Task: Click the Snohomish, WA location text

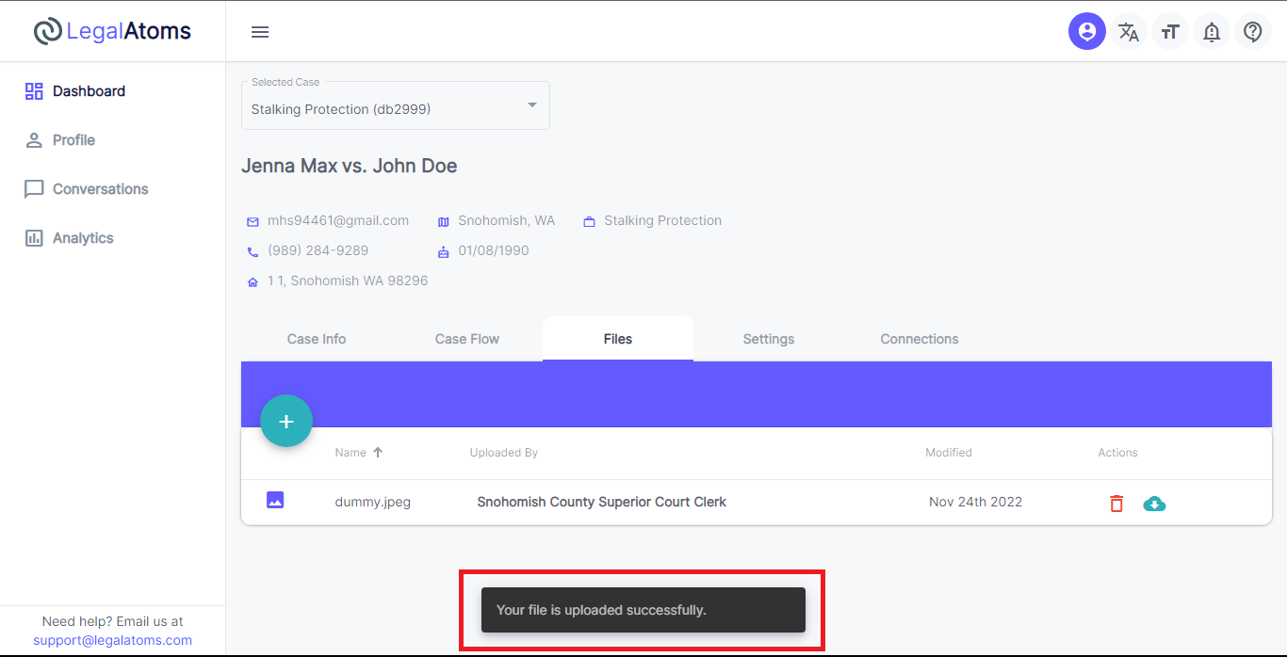Action: coord(507,220)
